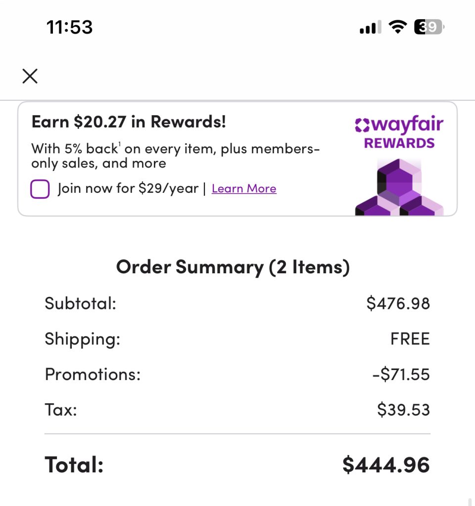Tap the Tax amount $39.53
475x506 pixels.
click(x=404, y=410)
